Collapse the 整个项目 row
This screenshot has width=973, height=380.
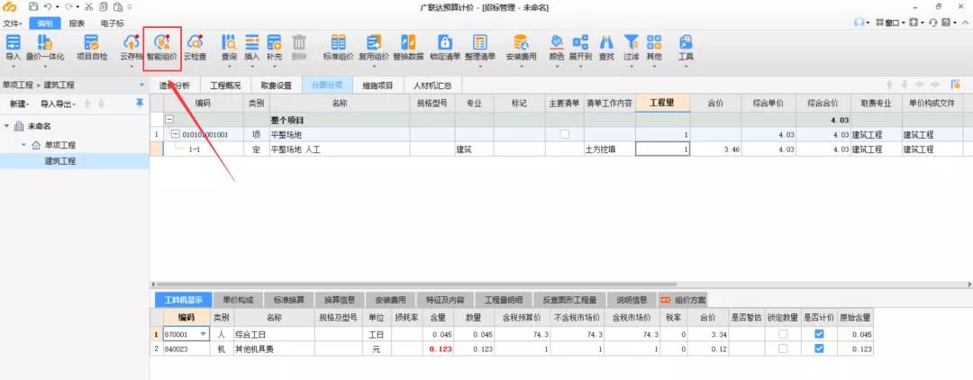pos(168,119)
